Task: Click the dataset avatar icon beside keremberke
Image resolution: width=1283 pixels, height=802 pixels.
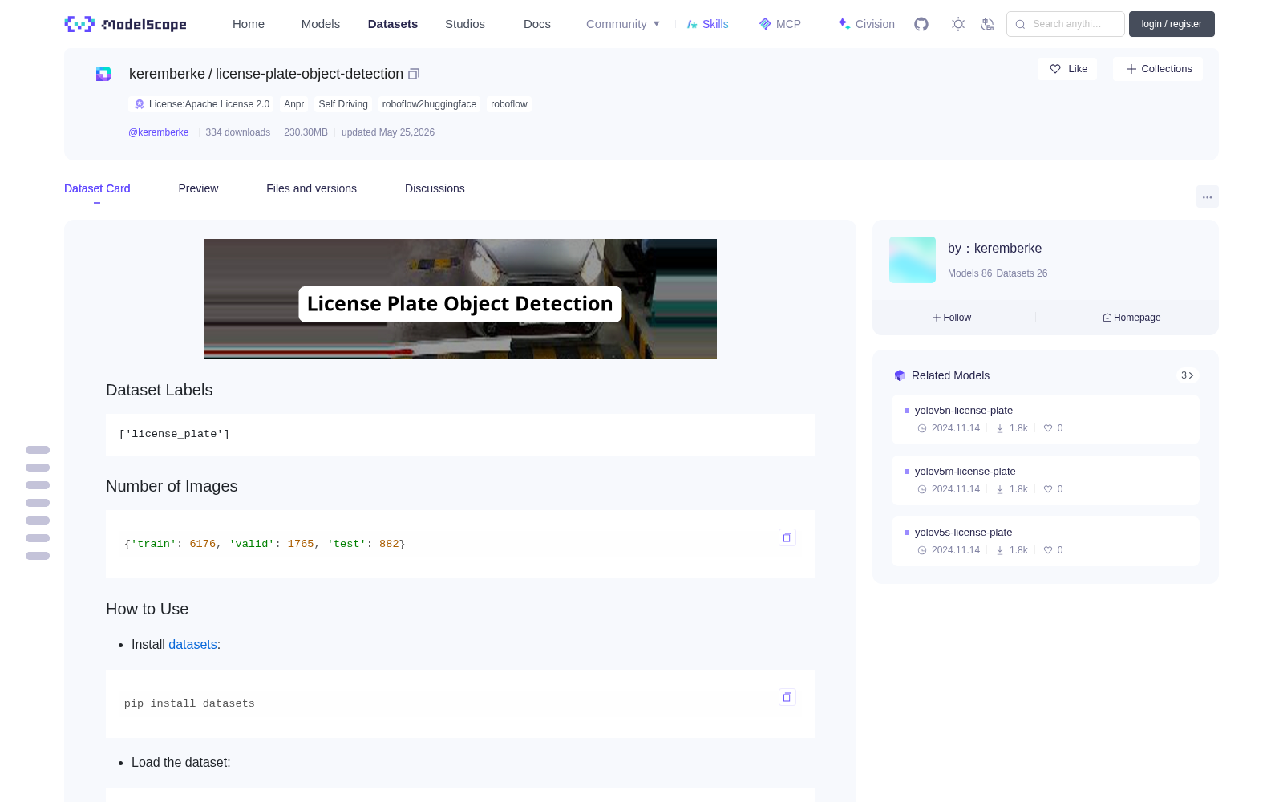Action: point(103,74)
